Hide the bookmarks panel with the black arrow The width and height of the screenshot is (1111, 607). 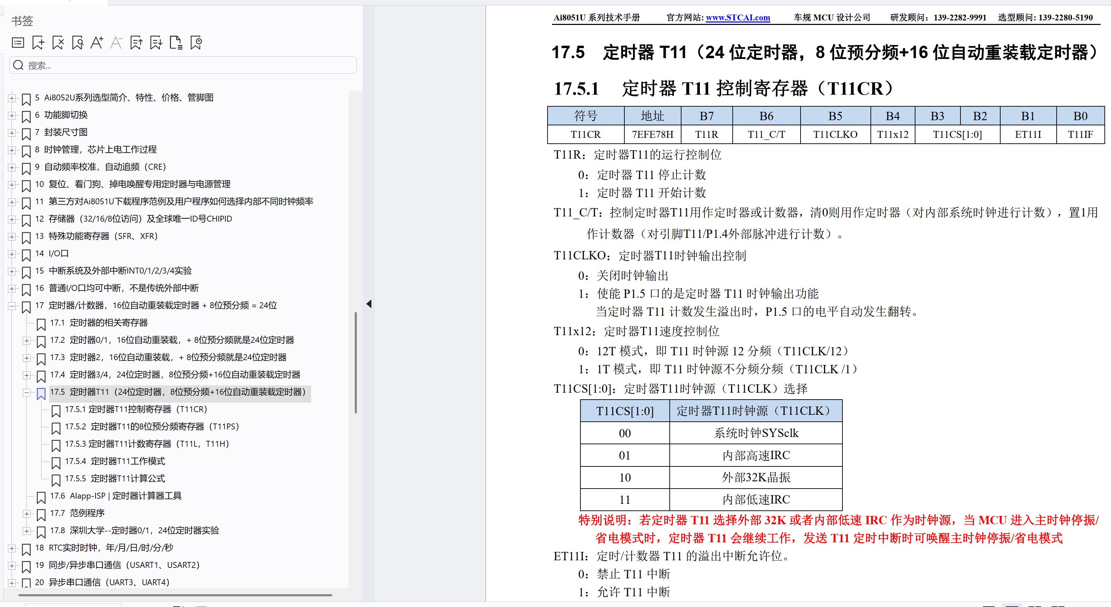click(x=369, y=304)
